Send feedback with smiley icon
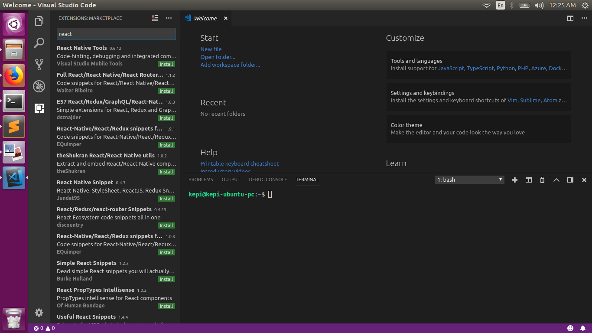This screenshot has width=592, height=333. click(x=570, y=328)
